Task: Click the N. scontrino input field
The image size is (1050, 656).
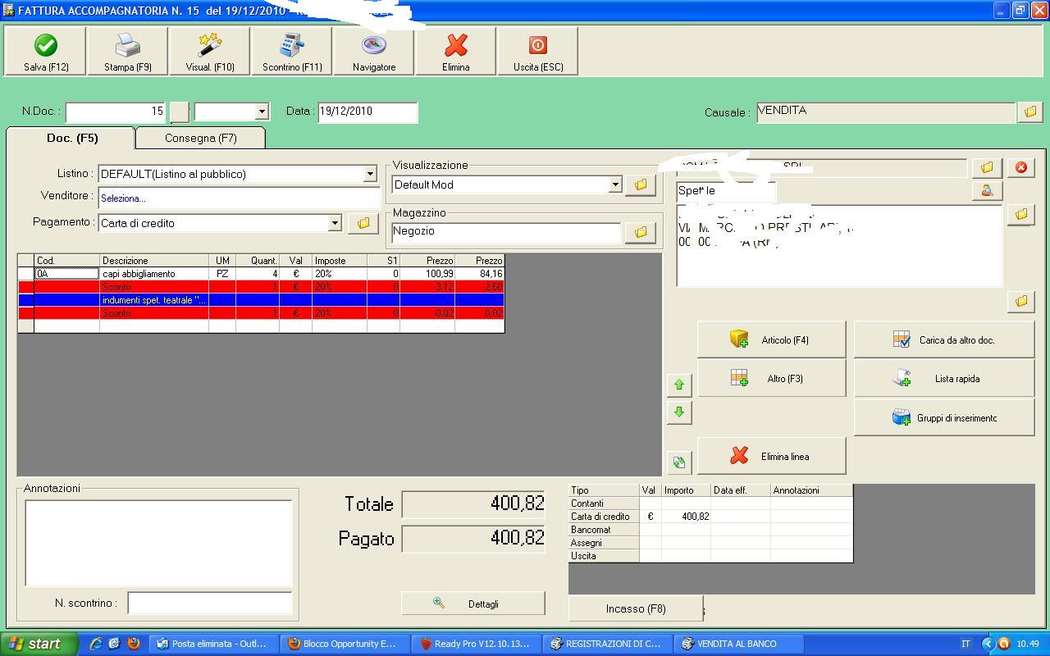Action: click(209, 603)
